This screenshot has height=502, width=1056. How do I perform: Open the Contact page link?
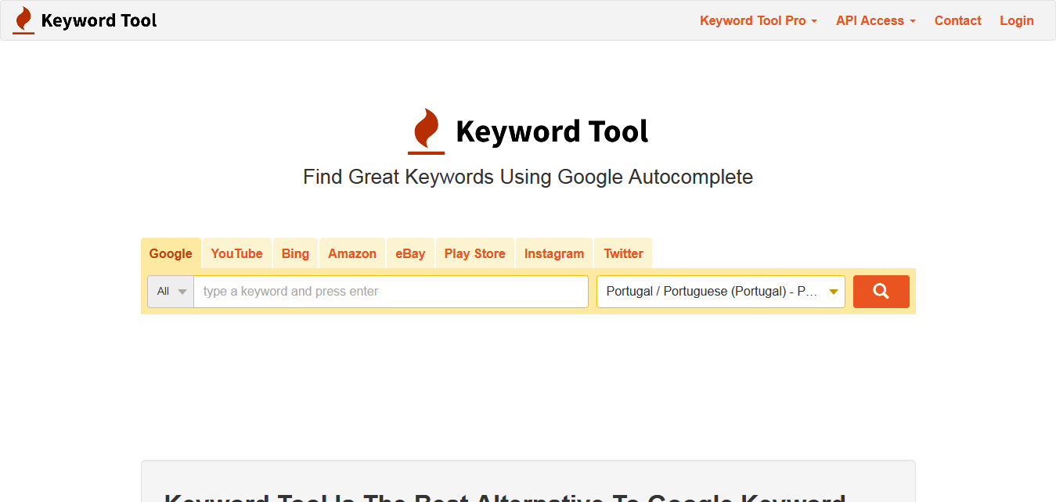point(957,21)
